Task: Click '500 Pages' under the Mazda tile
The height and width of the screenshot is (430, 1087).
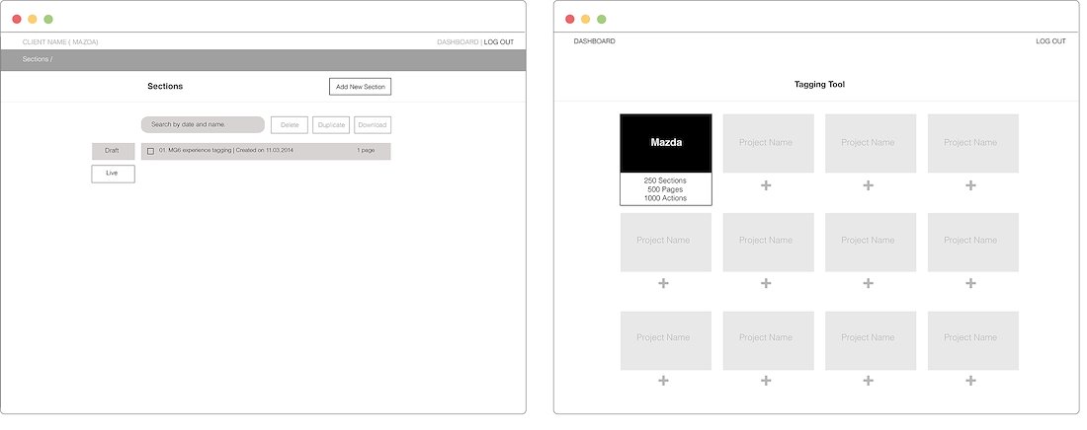Action: (665, 189)
